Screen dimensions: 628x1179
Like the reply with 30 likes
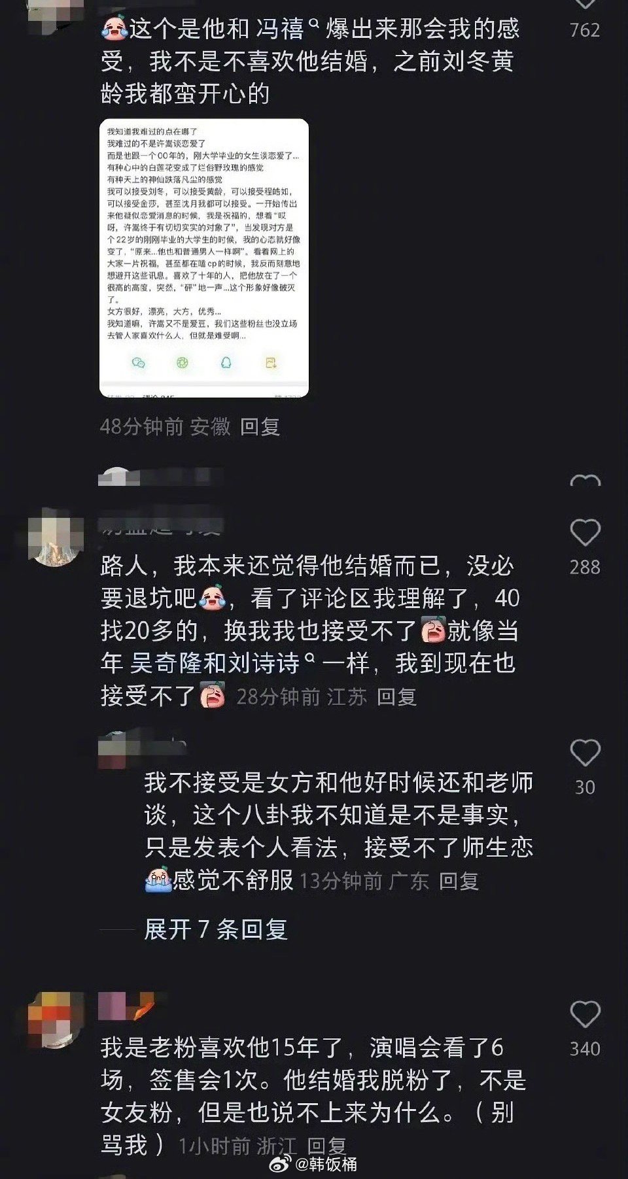pos(585,753)
